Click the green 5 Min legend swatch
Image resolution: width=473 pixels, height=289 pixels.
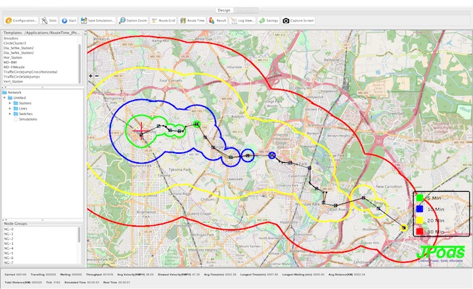pyautogui.click(x=418, y=198)
